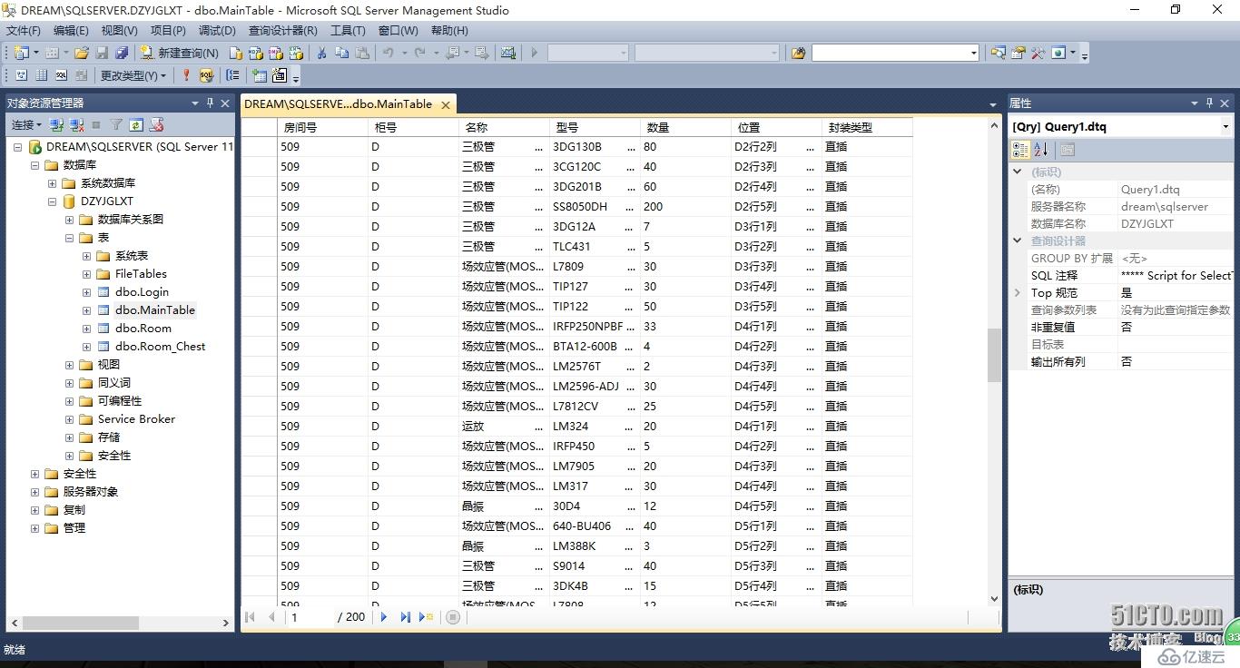Click the Find in Files binoculars-folder icon
1240x668 pixels.
tap(799, 53)
